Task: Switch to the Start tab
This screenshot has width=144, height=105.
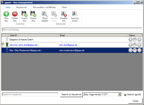Action: [8, 7]
